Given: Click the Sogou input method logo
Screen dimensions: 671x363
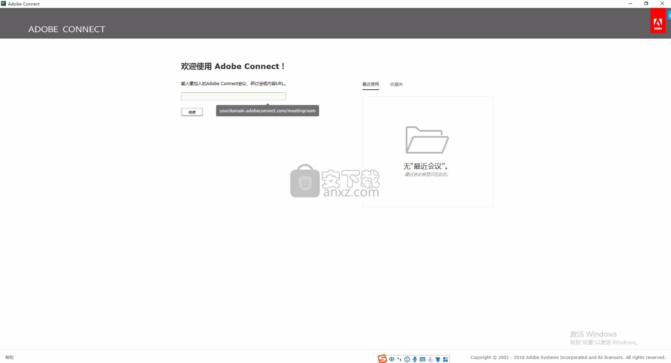Looking at the screenshot, I should (382, 358).
